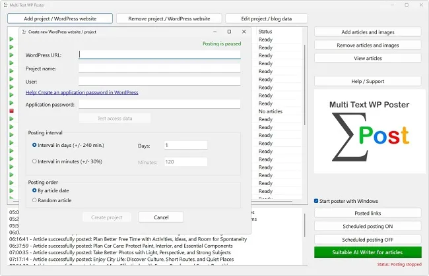Toggle Start poster with Windows checkbox

[316, 201]
